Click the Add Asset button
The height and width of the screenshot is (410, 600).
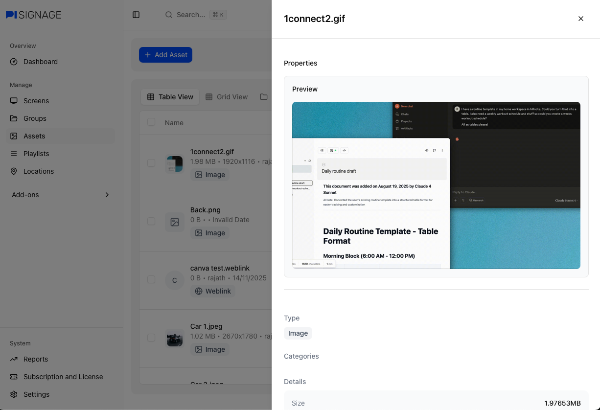click(x=165, y=55)
